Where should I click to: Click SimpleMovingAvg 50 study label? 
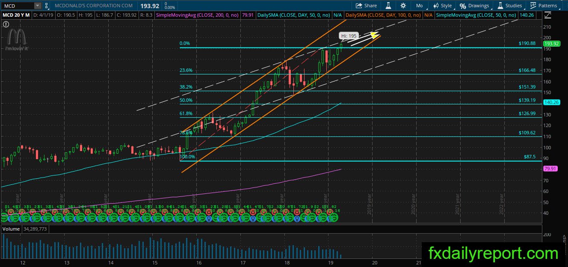tap(476, 15)
